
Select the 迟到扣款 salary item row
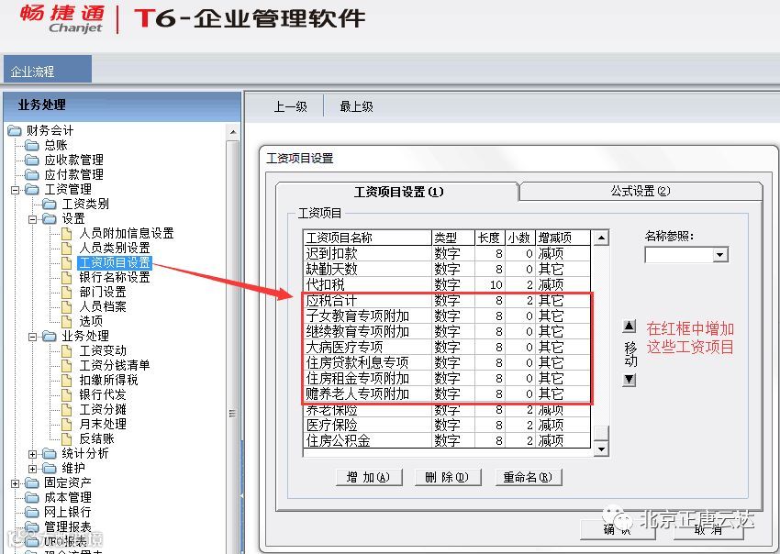click(447, 254)
